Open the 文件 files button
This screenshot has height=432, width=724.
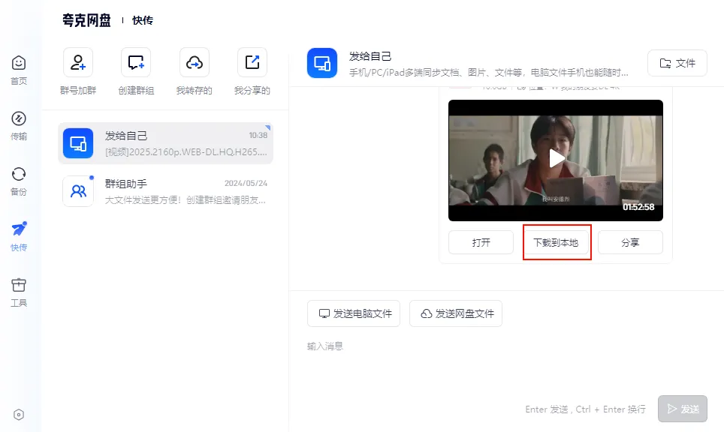pos(677,63)
